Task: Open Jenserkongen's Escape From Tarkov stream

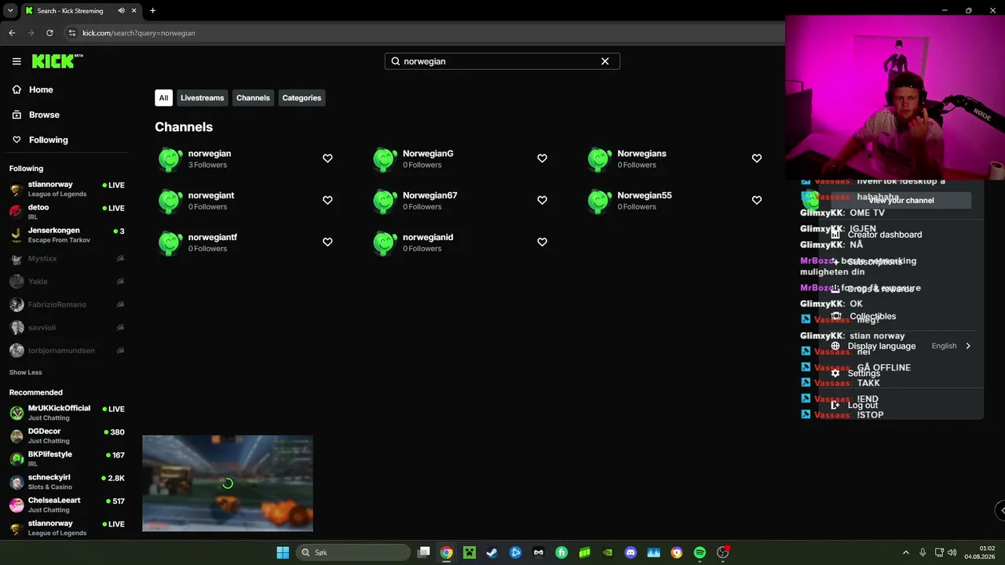Action: pyautogui.click(x=67, y=235)
